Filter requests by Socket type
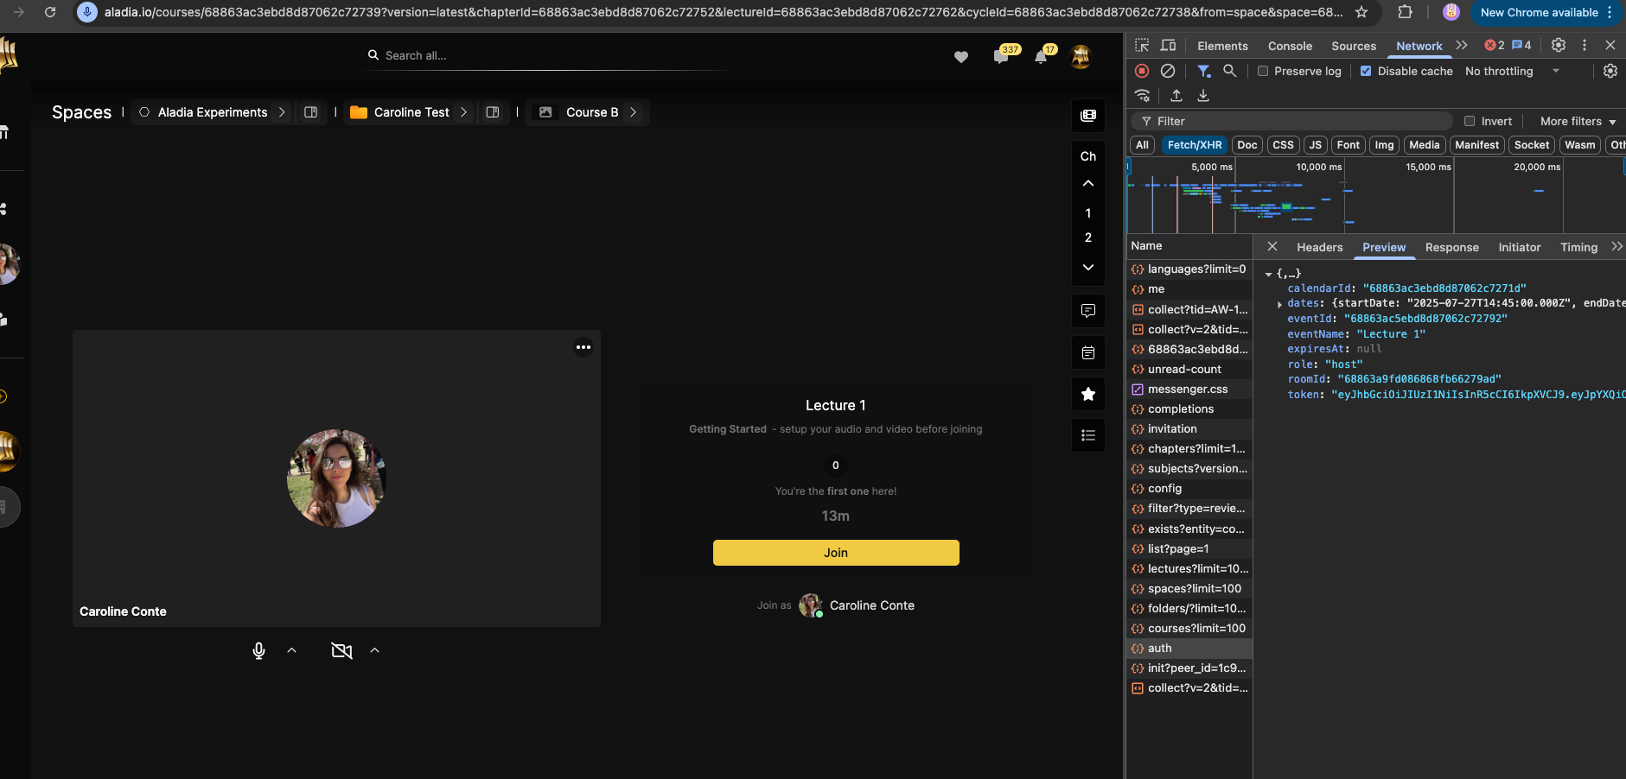 click(x=1531, y=145)
